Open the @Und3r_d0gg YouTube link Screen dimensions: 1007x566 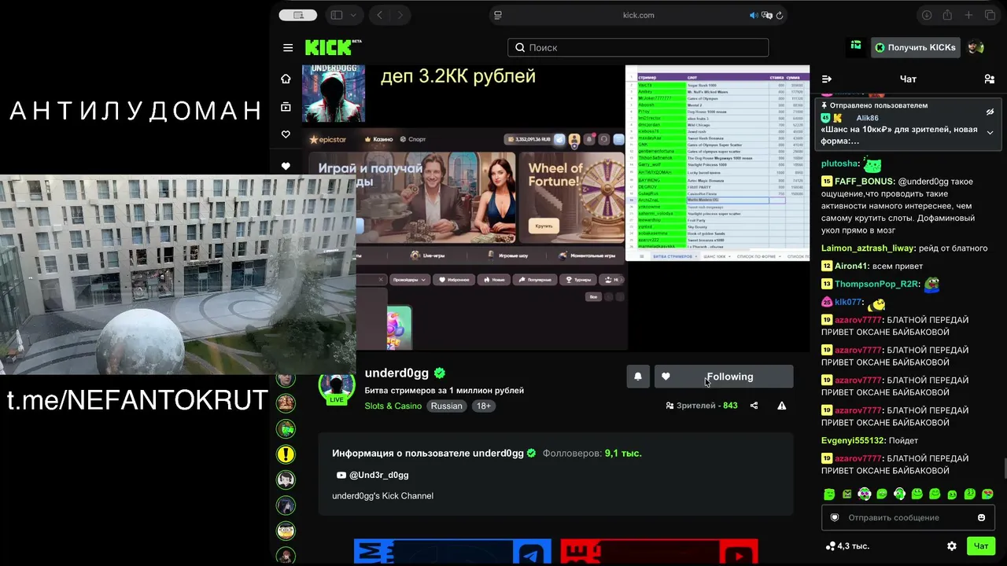point(372,475)
